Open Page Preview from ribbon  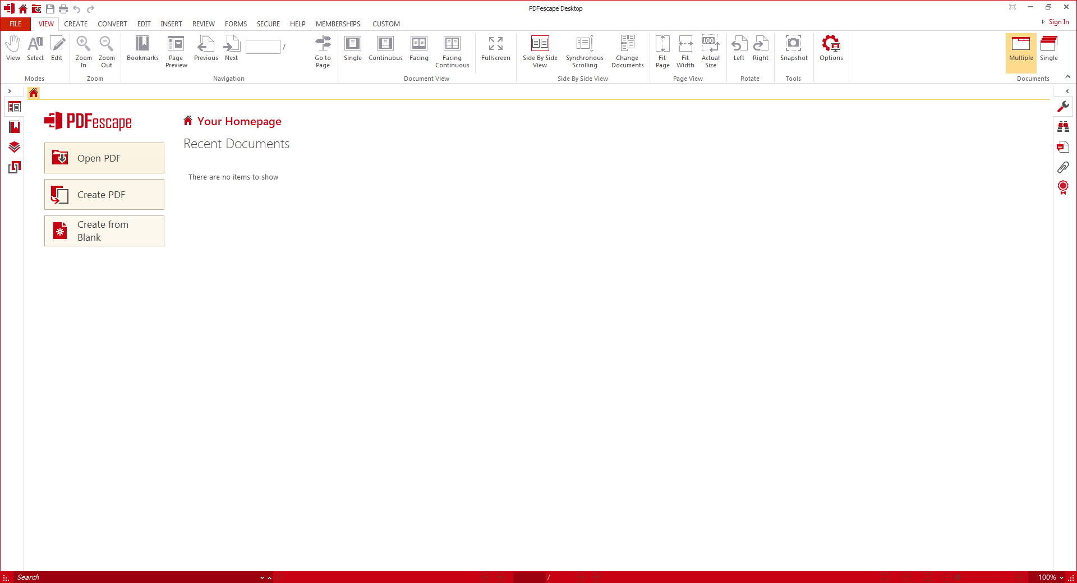176,52
